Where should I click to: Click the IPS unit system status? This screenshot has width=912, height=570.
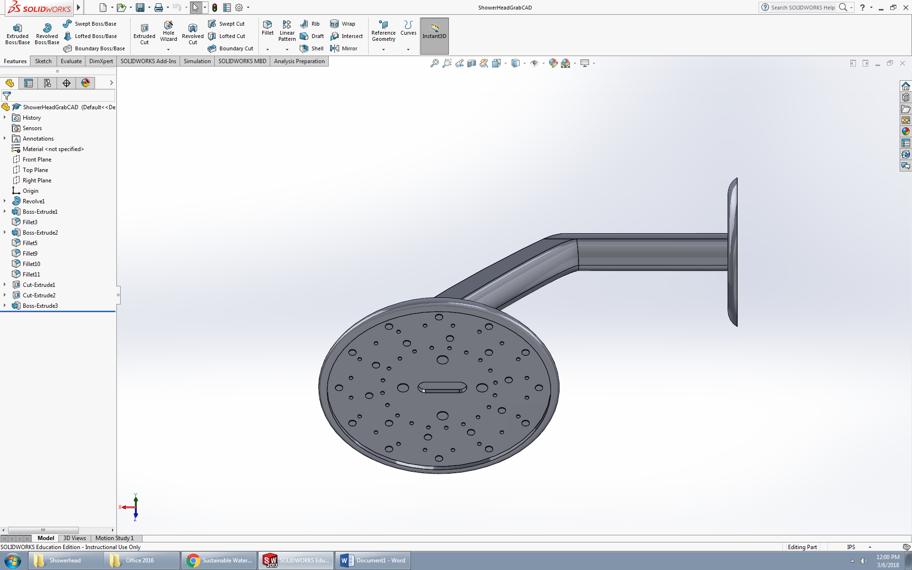[x=851, y=547]
